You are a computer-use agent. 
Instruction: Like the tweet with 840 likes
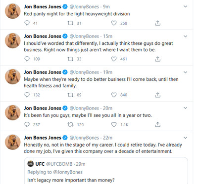(114, 95)
